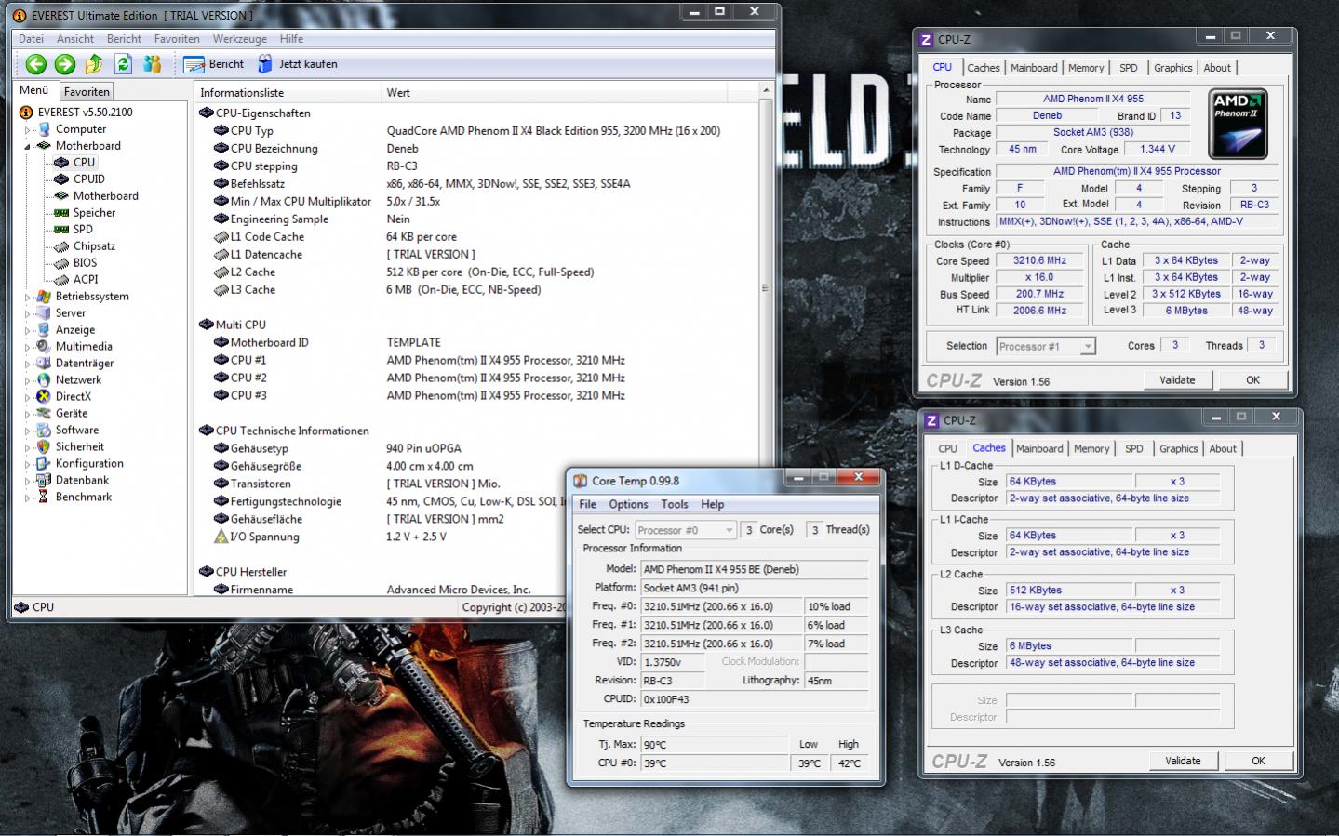Viewport: 1339px width, 836px height.
Task: Click the AMD Phenom II logo in CPU-Z
Action: coord(1238,125)
